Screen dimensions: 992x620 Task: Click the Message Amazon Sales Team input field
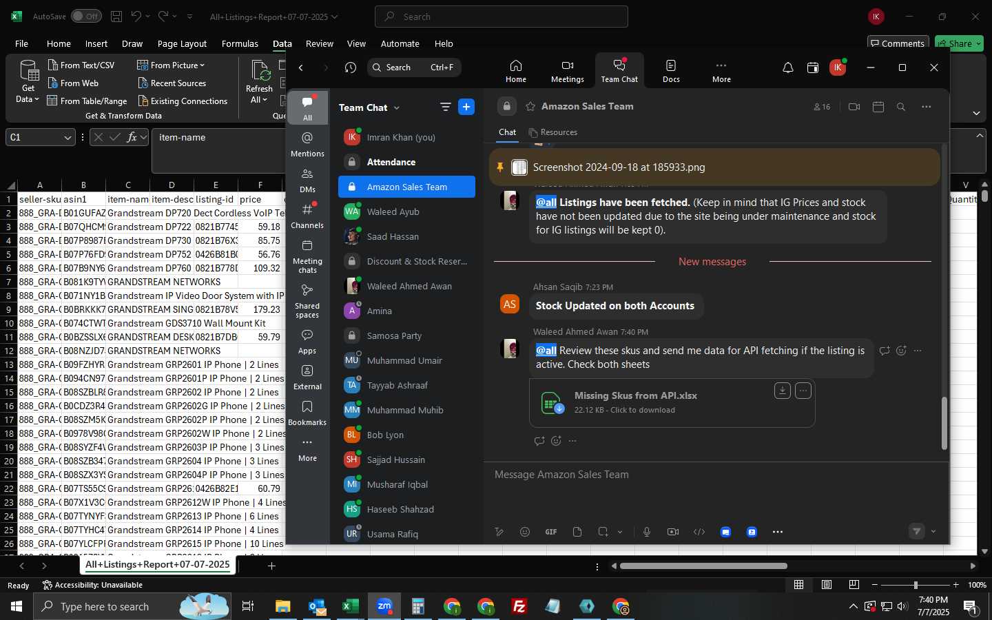[714, 475]
